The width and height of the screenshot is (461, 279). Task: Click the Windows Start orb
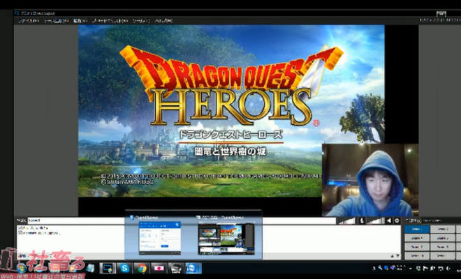coord(22,269)
